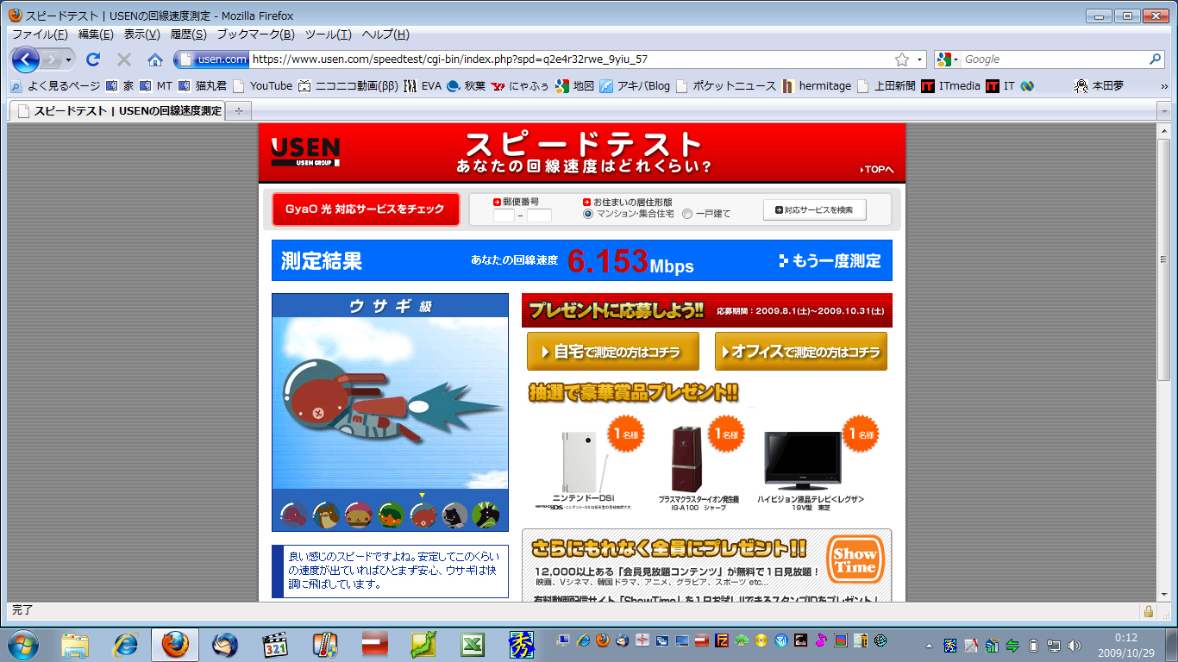
Task: Open the ツール menu in menu bar
Action: point(328,34)
